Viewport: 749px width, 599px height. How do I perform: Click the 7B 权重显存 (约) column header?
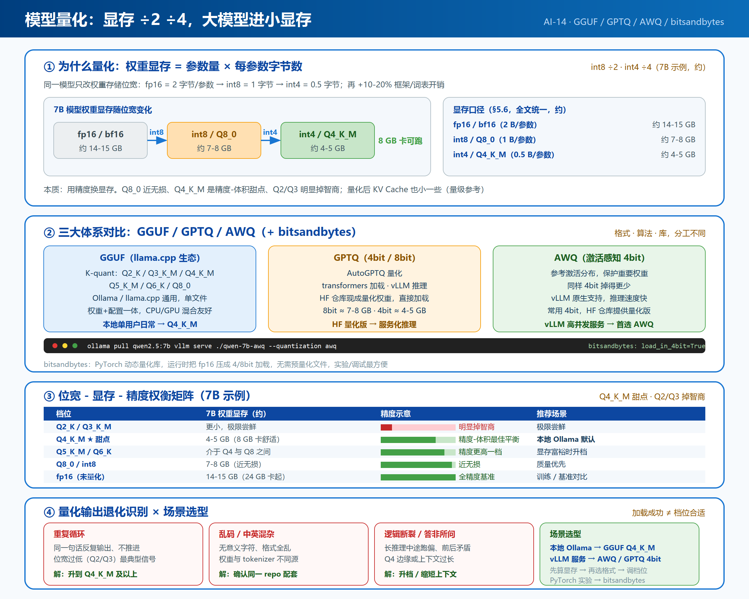click(x=236, y=414)
